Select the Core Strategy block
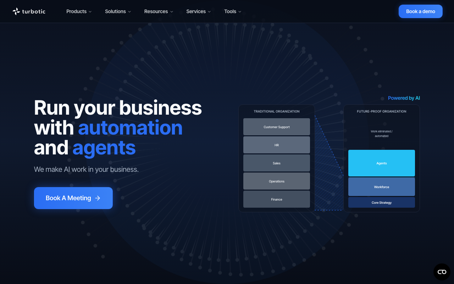Screen dimensions: 454x284 point(381,202)
